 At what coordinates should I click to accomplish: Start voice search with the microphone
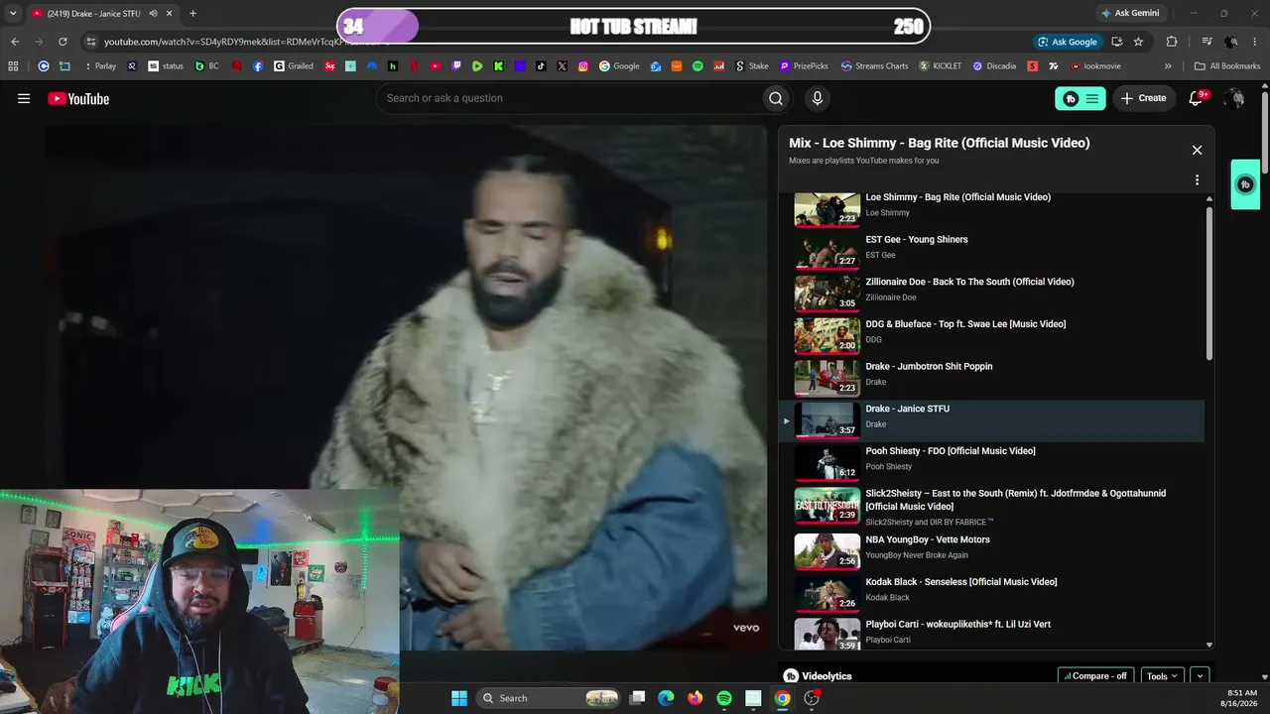[x=818, y=98]
